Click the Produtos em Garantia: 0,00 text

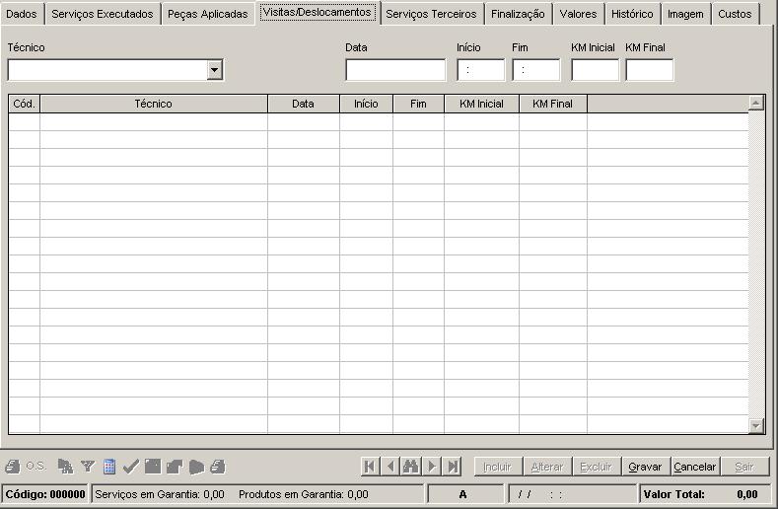tap(304, 494)
